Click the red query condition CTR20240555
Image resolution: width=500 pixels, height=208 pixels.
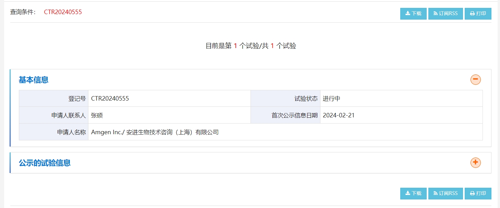[63, 12]
